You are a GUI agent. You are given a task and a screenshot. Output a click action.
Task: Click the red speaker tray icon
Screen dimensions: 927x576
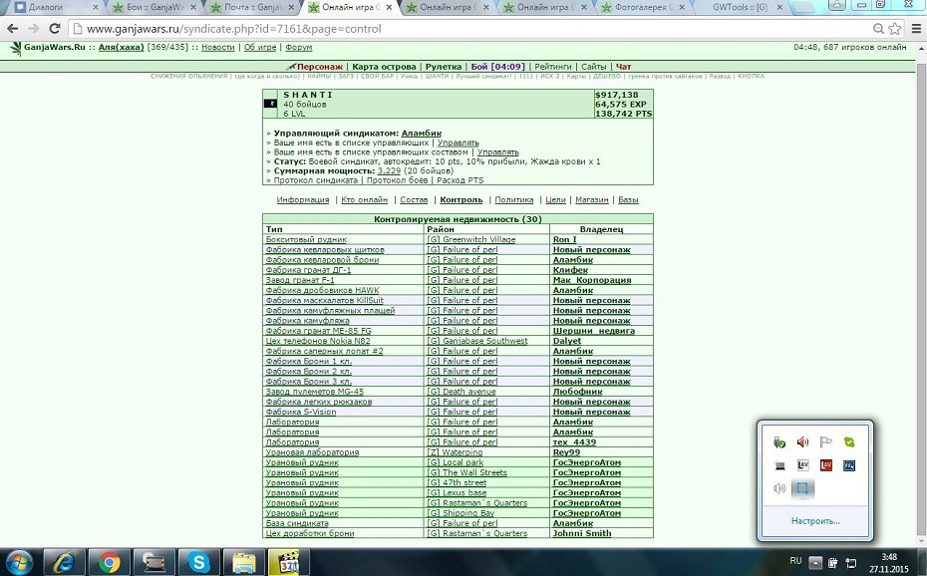pos(802,441)
